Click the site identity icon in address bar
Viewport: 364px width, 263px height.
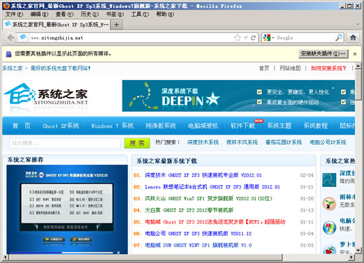click(23, 37)
